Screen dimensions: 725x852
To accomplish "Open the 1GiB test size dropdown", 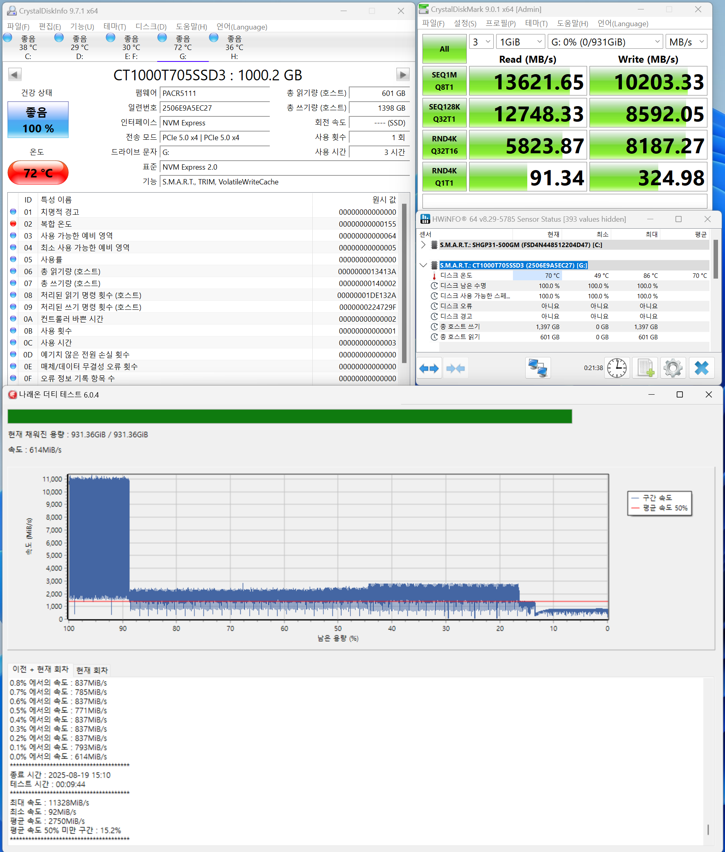I will click(520, 42).
